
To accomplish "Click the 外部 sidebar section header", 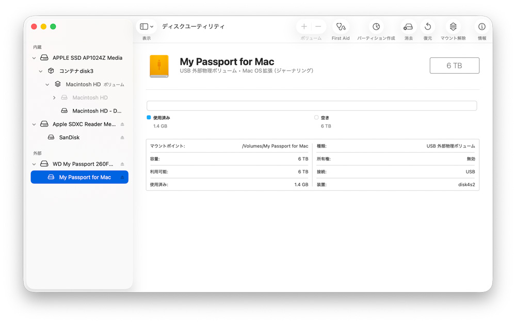I will (37, 153).
